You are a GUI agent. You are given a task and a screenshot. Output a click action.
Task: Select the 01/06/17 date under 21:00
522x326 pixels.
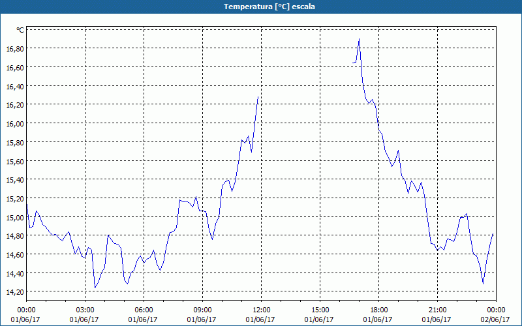pos(436,319)
